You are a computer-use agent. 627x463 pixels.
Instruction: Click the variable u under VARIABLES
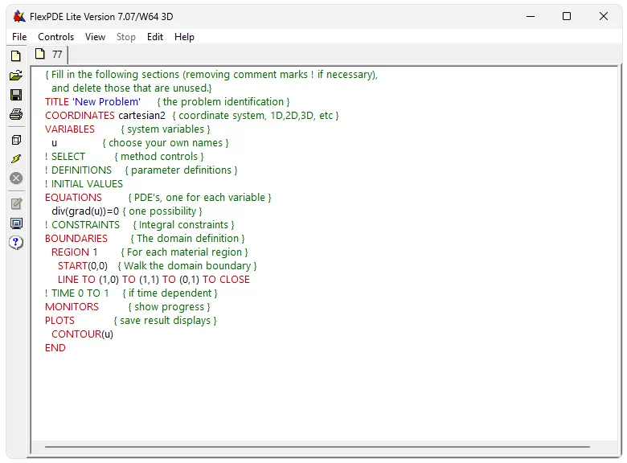tap(55, 143)
